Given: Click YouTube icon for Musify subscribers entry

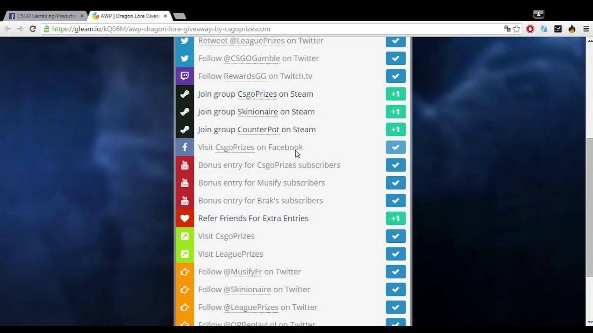Looking at the screenshot, I should coord(184,183).
